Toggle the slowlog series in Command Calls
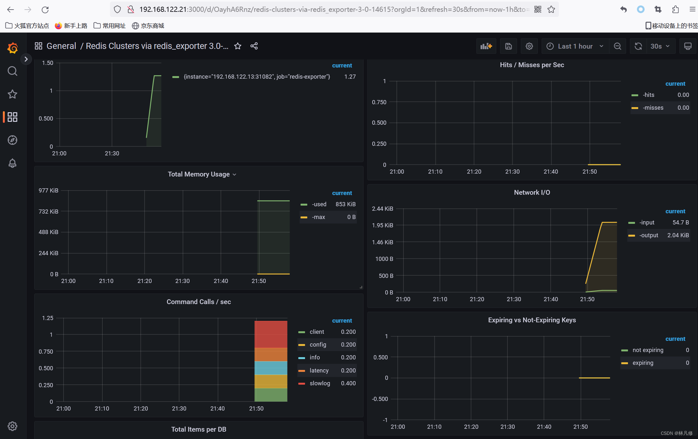 [320, 383]
